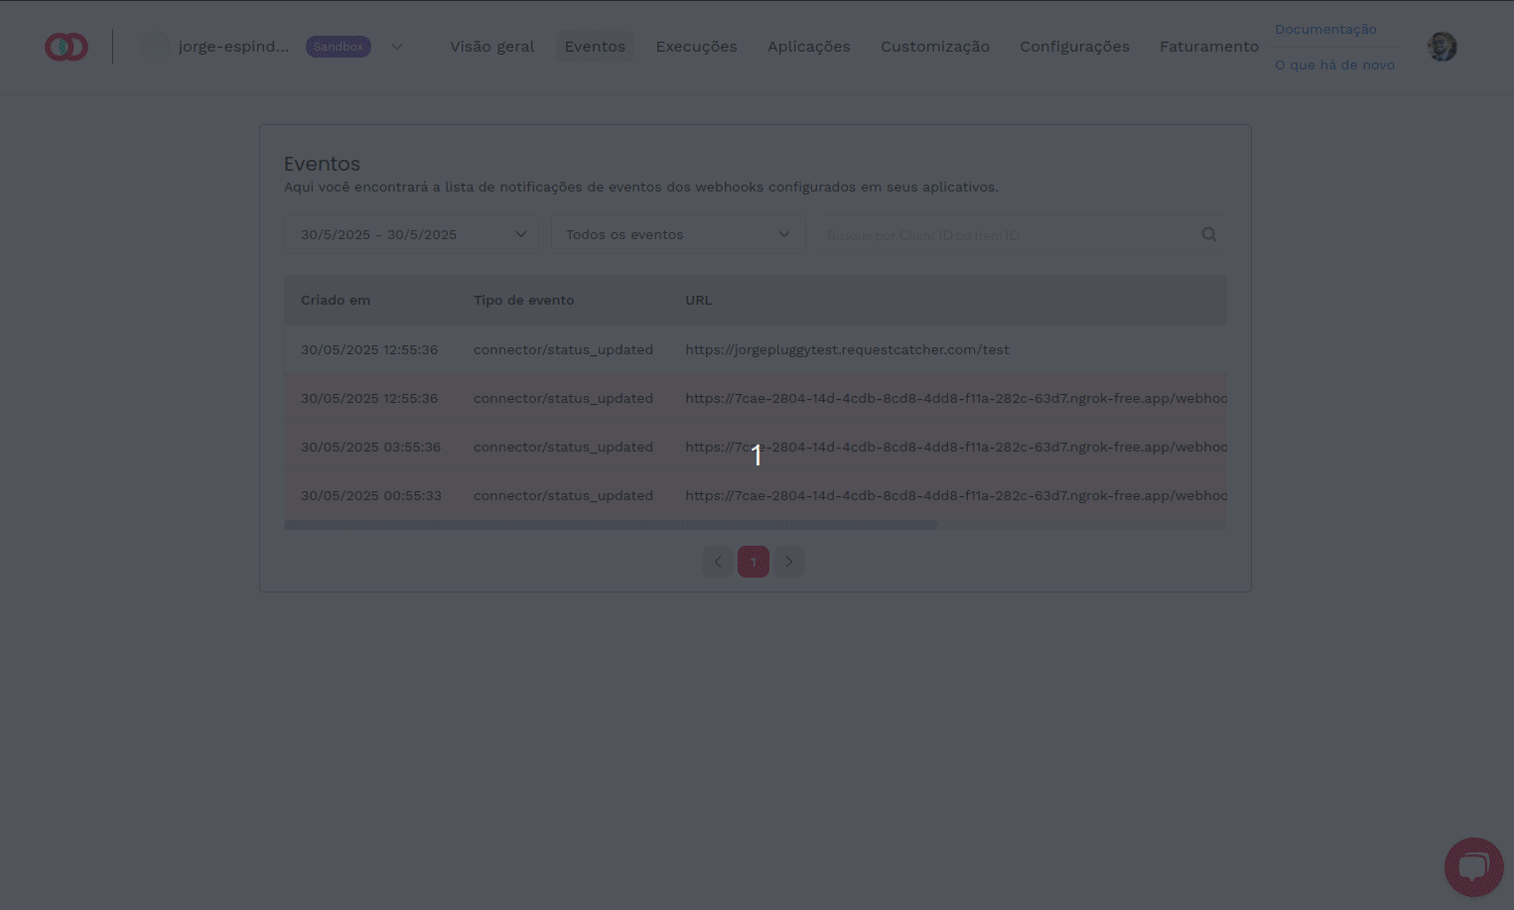The height and width of the screenshot is (910, 1514).
Task: Go to next page arrow
Action: point(789,562)
